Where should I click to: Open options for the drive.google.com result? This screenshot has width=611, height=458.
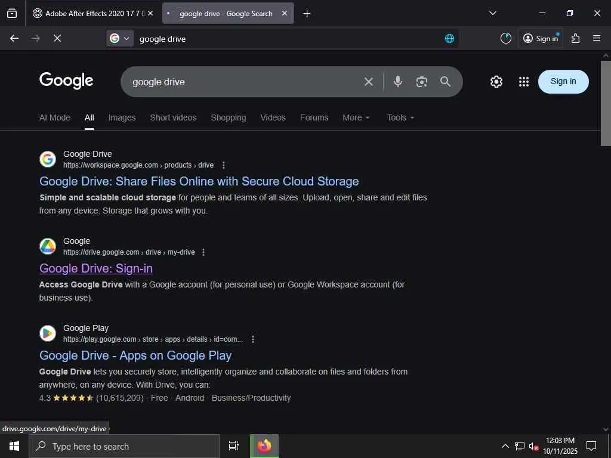(203, 252)
